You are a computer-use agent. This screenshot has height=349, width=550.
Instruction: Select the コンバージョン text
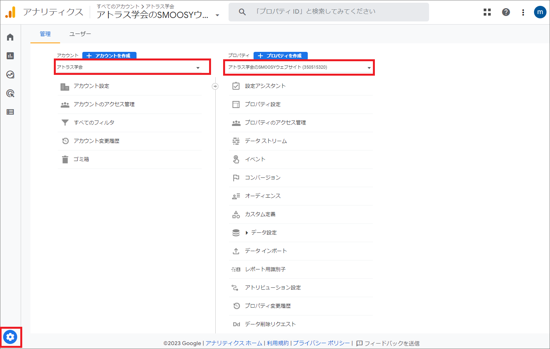point(263,178)
